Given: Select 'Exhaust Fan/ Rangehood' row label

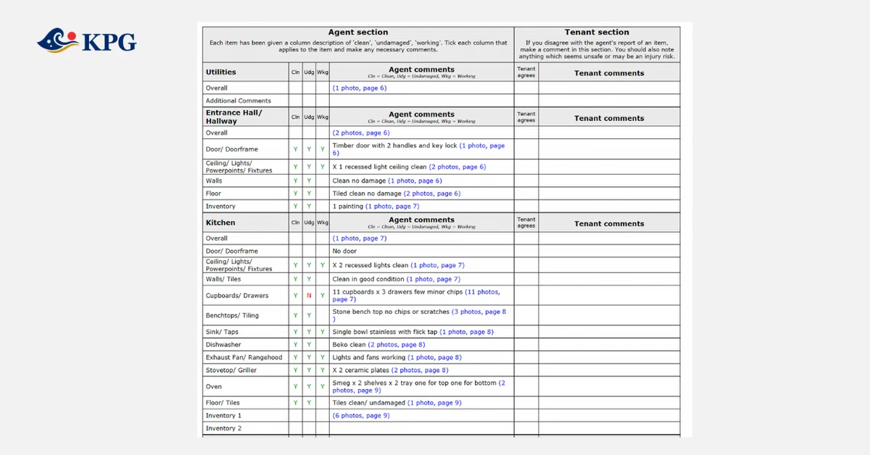Looking at the screenshot, I should 244,357.
